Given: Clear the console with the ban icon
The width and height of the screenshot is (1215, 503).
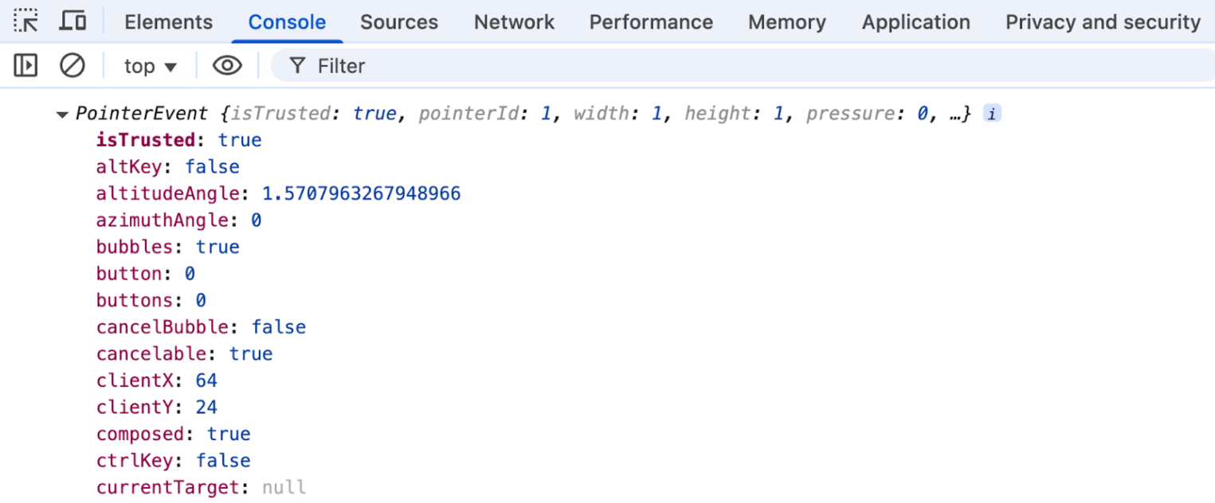Looking at the screenshot, I should [x=73, y=65].
